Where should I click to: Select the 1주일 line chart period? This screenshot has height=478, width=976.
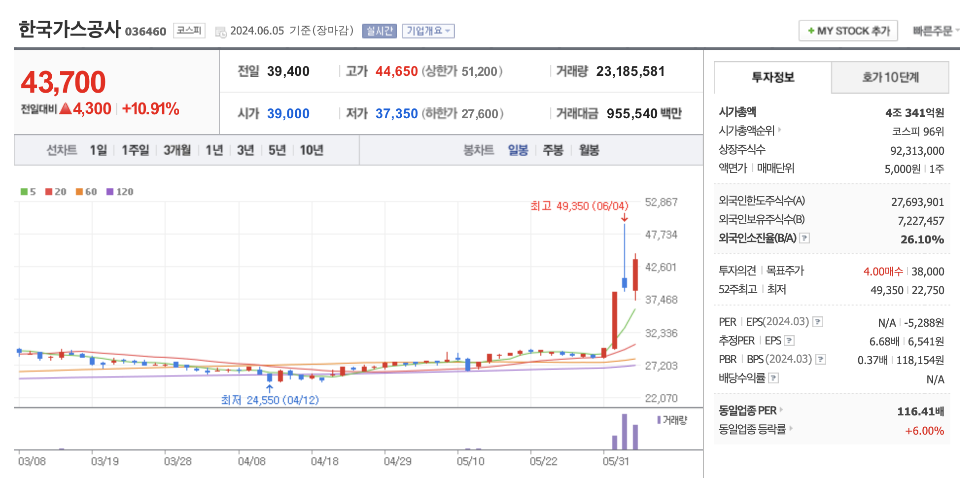click(x=135, y=150)
